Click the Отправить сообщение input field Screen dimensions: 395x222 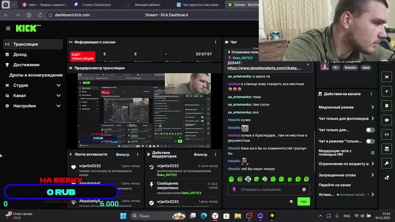(269, 189)
